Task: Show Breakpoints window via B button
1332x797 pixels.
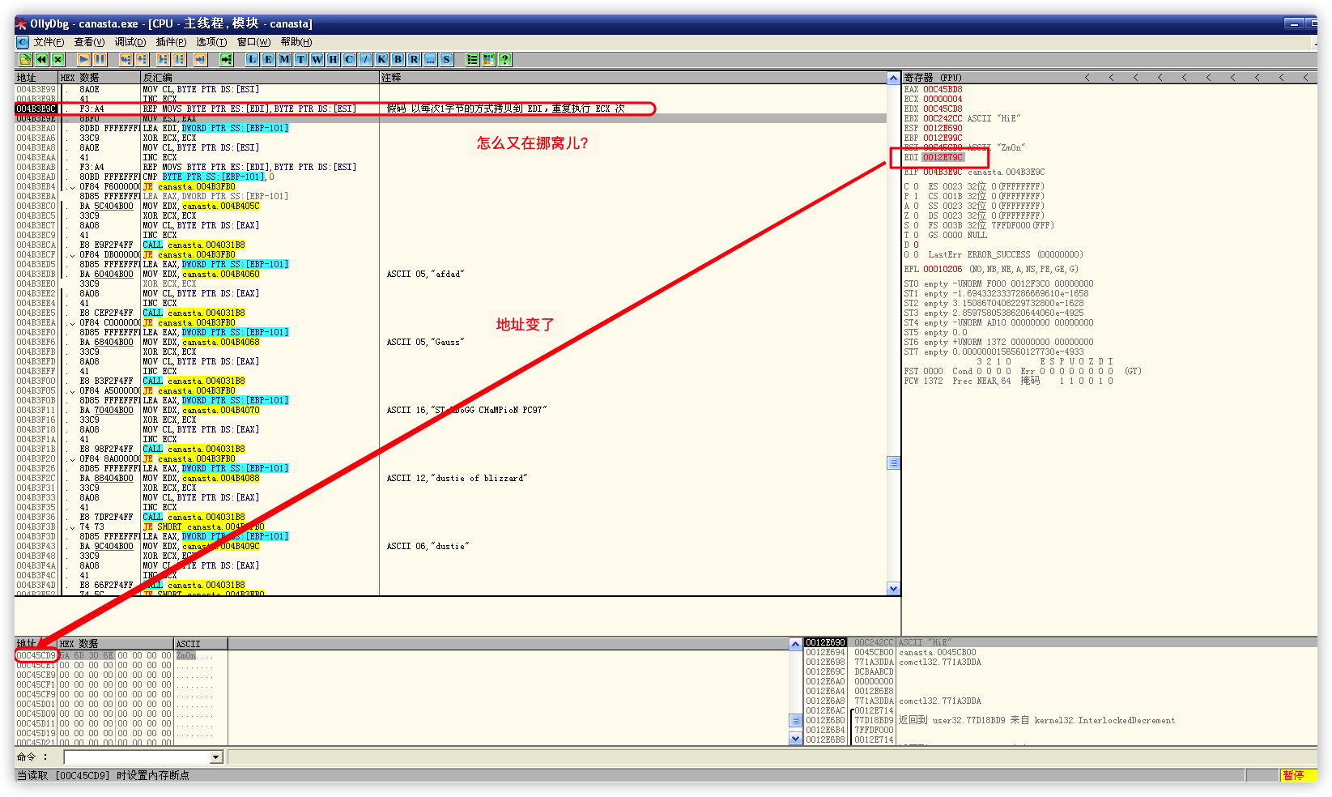Action: pyautogui.click(x=398, y=59)
